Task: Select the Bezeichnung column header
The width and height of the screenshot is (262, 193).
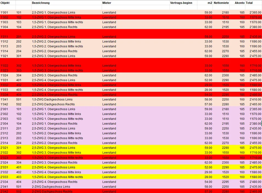Action: point(67,3)
